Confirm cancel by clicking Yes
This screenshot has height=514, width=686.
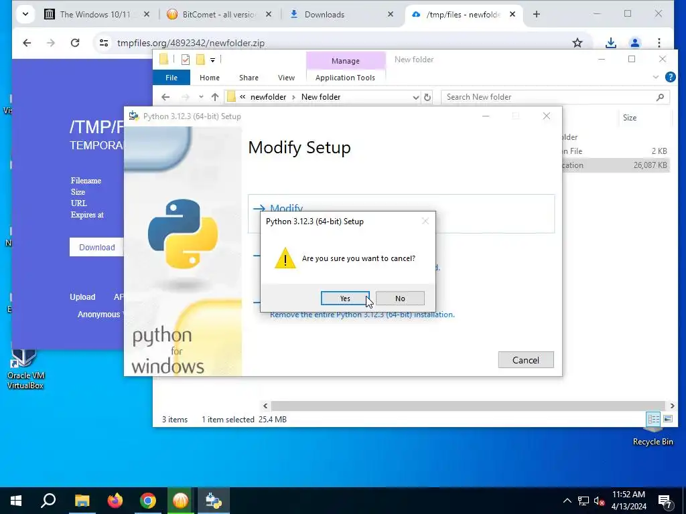point(345,298)
